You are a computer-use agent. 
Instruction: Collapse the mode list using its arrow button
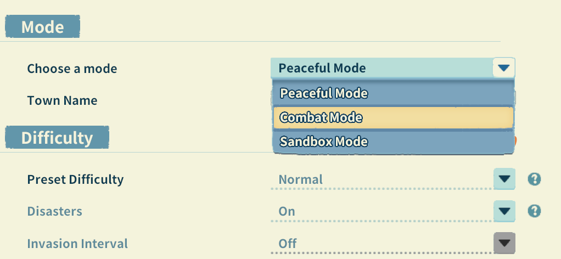[x=504, y=68]
